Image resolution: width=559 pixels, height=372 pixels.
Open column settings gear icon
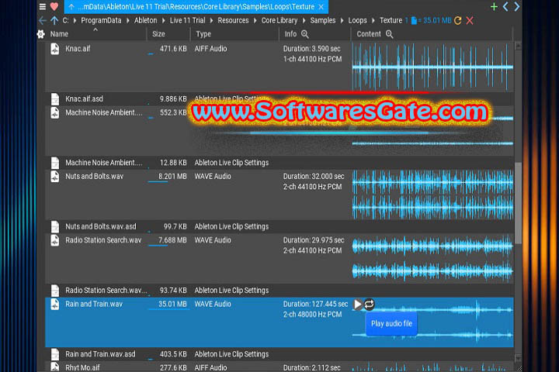click(x=41, y=34)
